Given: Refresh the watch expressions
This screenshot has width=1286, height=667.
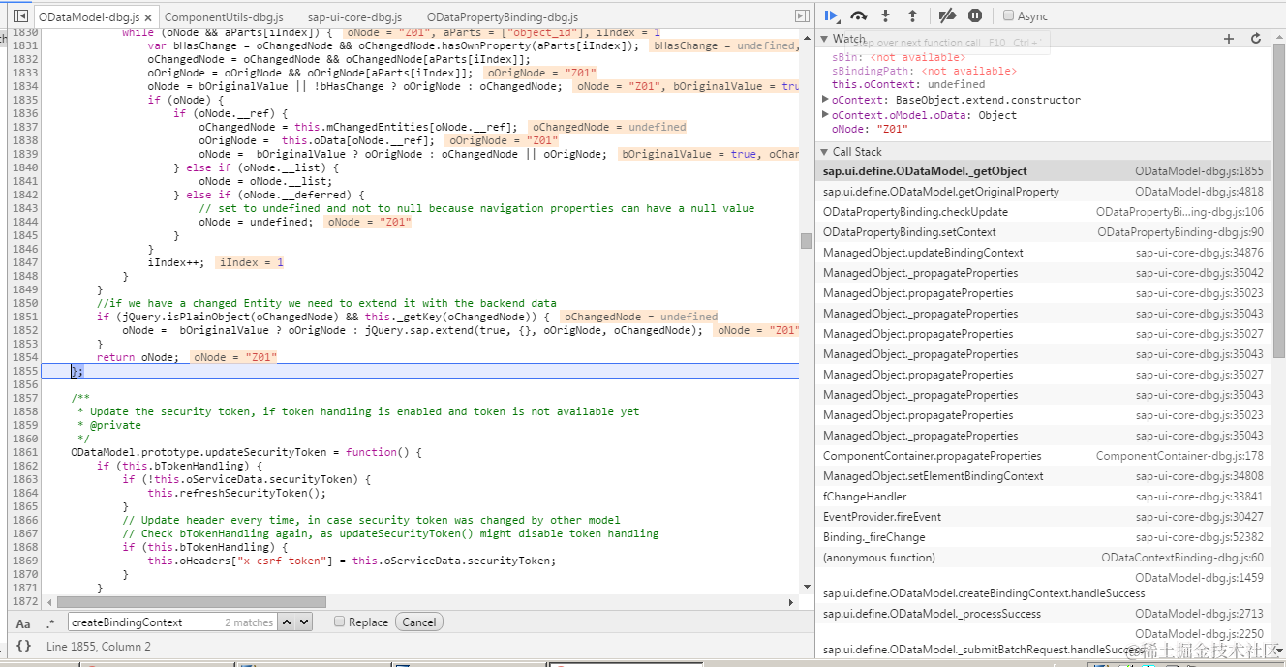Looking at the screenshot, I should (1256, 39).
